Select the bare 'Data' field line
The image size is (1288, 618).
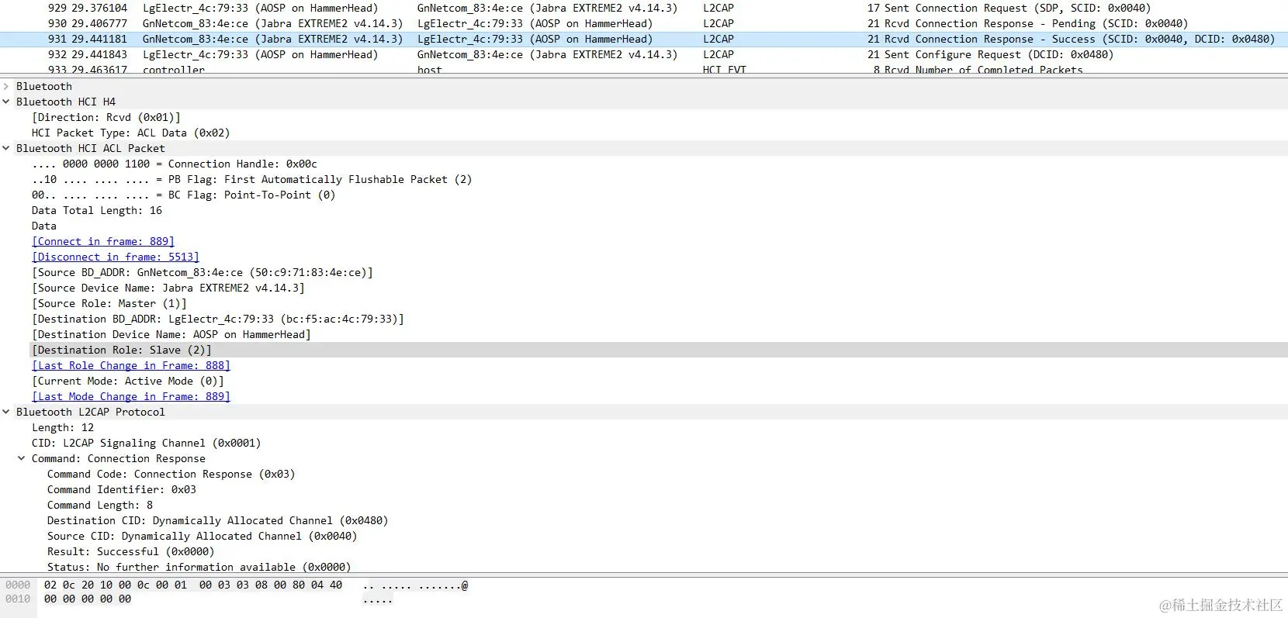44,226
